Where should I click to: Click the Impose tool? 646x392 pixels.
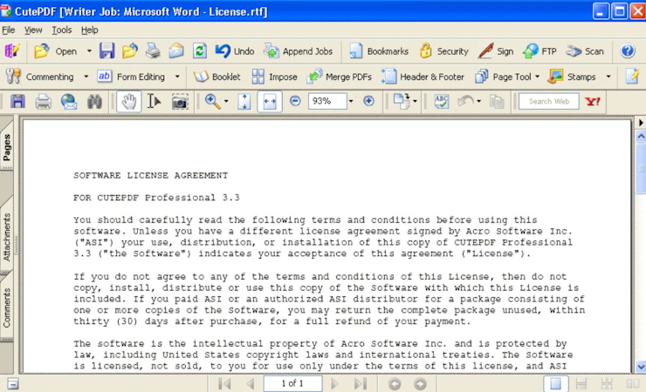(x=274, y=77)
